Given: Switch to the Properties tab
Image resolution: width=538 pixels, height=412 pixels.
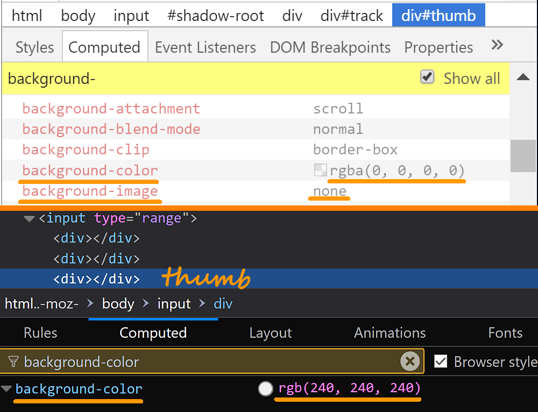Looking at the screenshot, I should pos(438,47).
